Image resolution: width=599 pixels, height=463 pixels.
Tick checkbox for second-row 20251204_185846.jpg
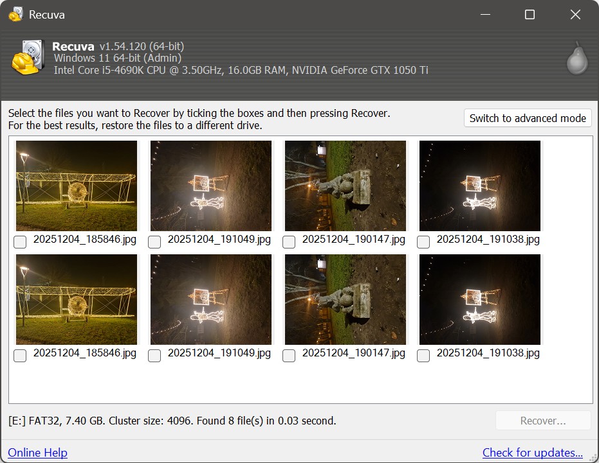click(x=20, y=356)
